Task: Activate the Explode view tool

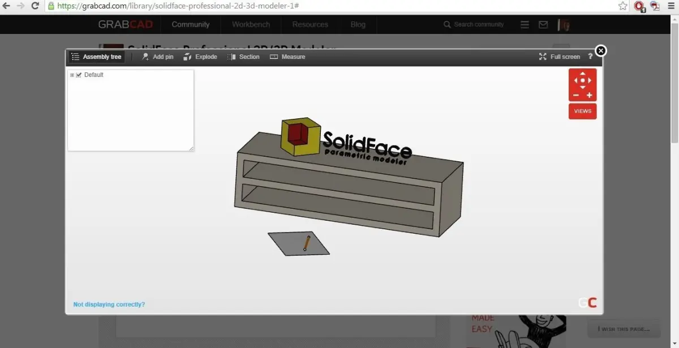Action: tap(200, 57)
